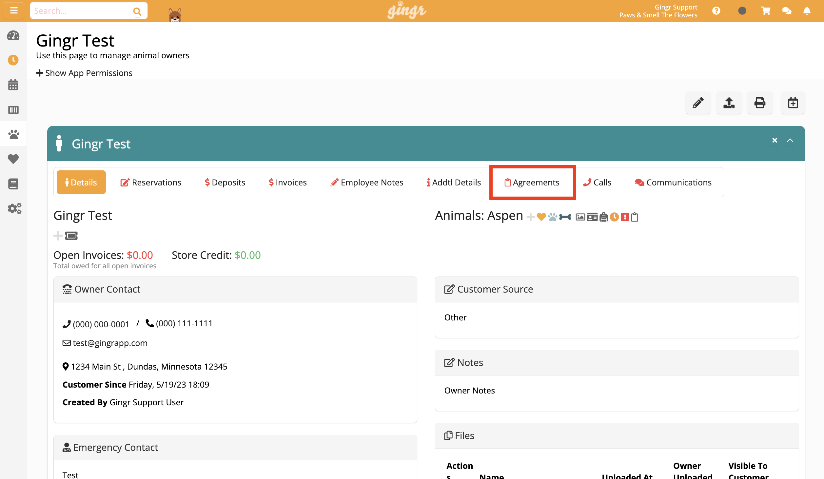This screenshot has height=479, width=824.
Task: Click the upload file button
Action: pyautogui.click(x=729, y=103)
